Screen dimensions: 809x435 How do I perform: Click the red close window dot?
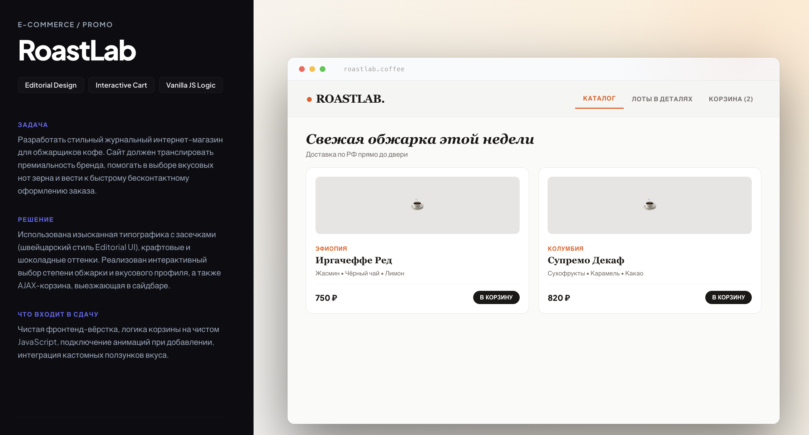(x=302, y=69)
